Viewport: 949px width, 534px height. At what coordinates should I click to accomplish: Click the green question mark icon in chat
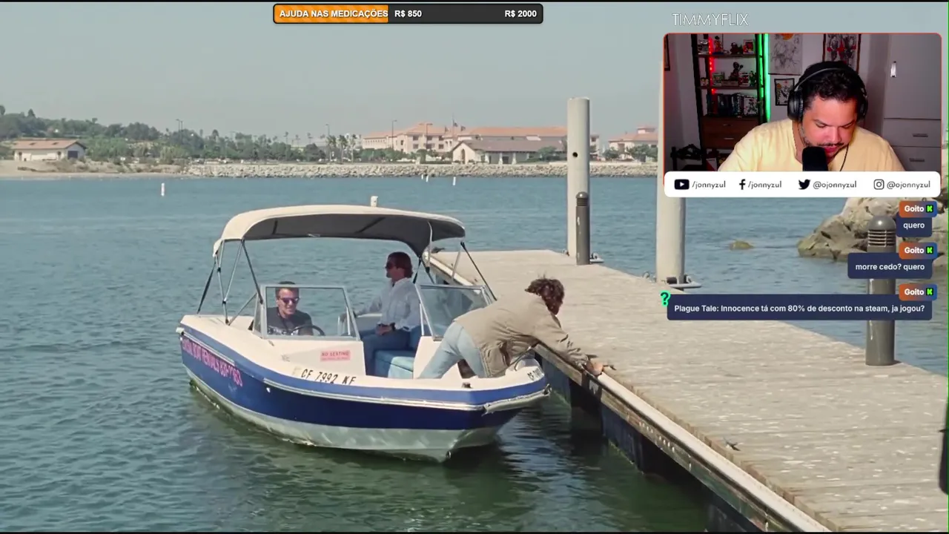[x=665, y=299]
